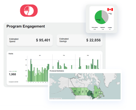The image size is (136, 110).
Task: Open the Estimated Spend card
Action: click(30, 40)
